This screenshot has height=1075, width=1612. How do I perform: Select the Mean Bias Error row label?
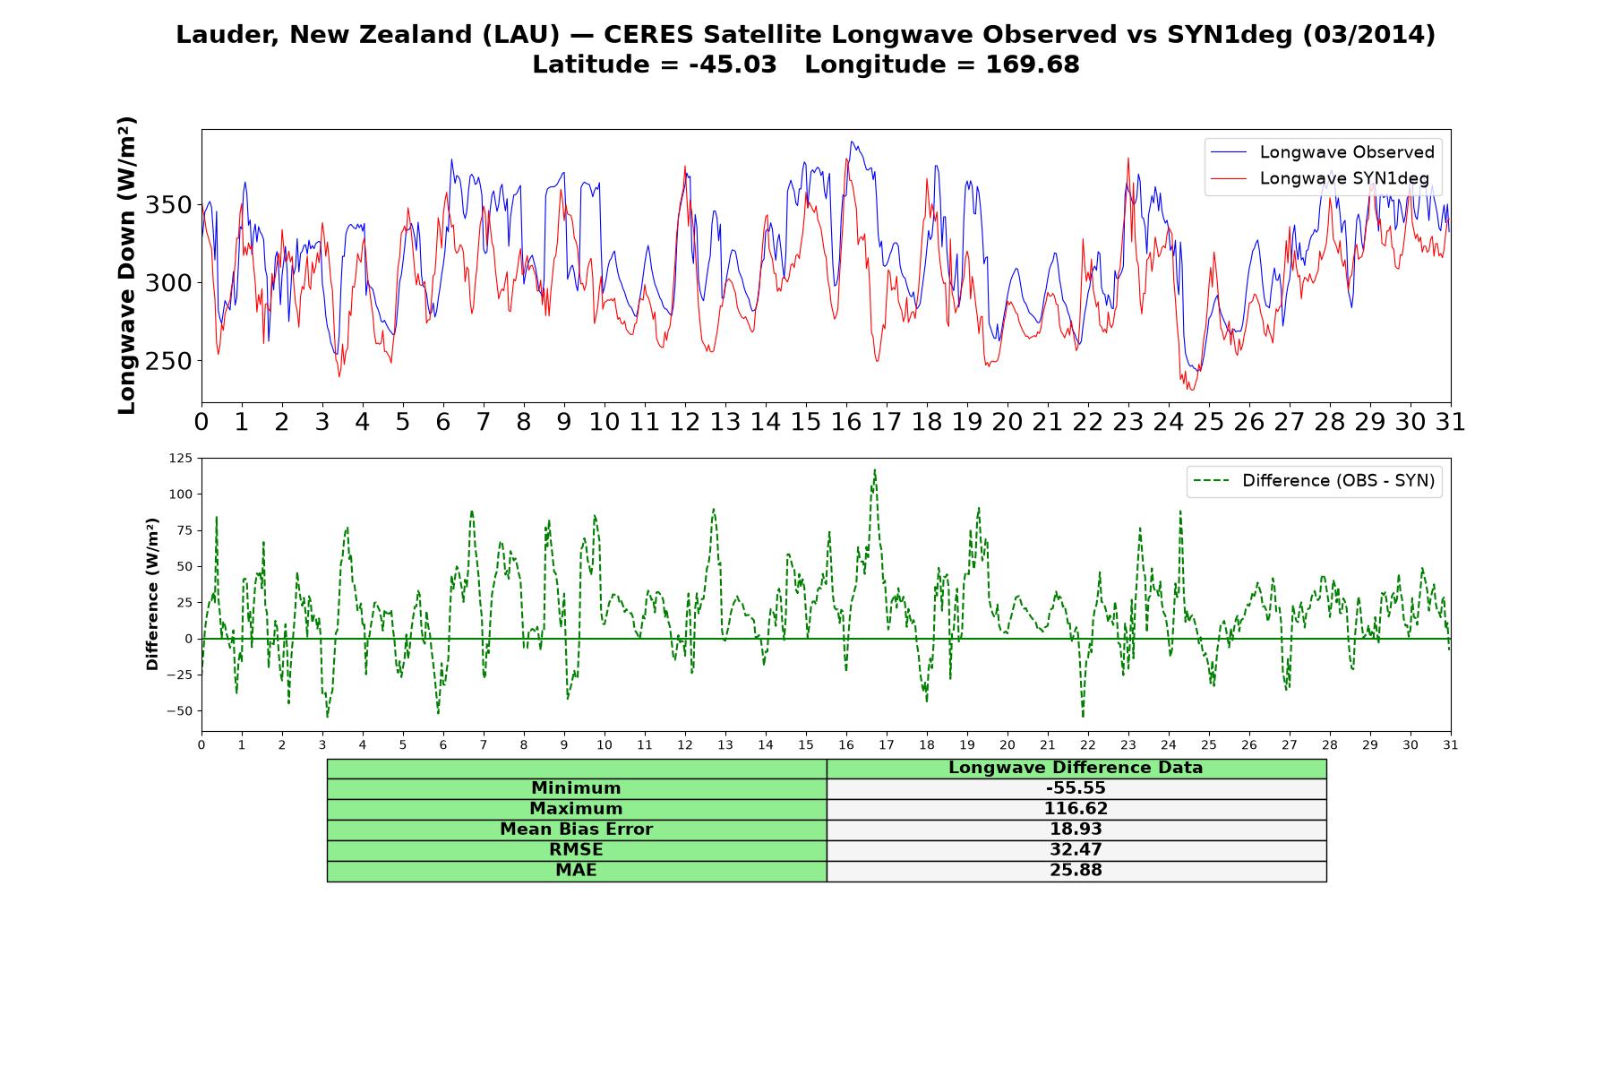click(576, 830)
